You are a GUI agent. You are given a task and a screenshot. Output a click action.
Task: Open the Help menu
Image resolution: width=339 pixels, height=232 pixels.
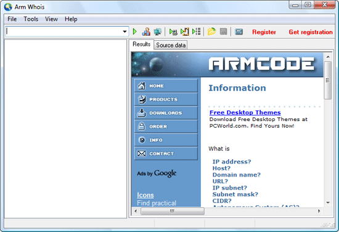pyautogui.click(x=71, y=19)
